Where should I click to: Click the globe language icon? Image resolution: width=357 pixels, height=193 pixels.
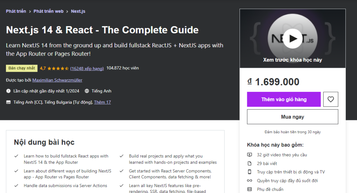(87, 91)
